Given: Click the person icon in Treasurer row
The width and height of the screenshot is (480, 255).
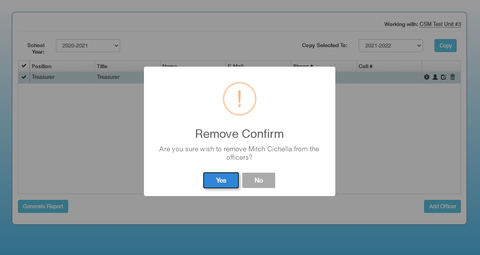Looking at the screenshot, I should click(x=435, y=77).
